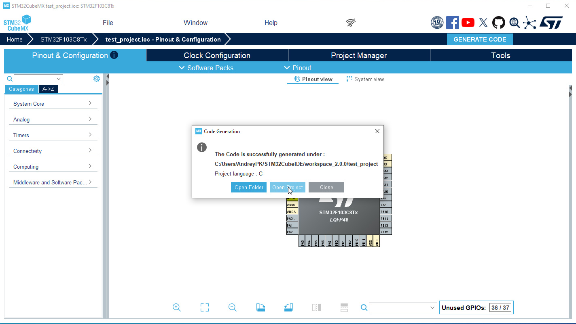Go to Home breadcrumb
The image size is (576, 324).
click(x=15, y=39)
